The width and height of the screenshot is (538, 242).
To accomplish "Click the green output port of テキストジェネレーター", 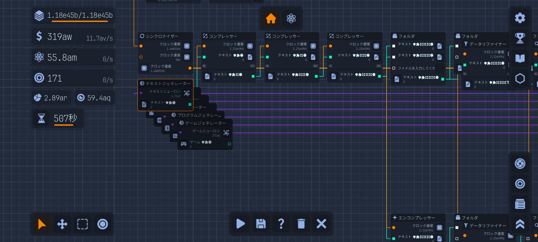I will pos(190,105).
